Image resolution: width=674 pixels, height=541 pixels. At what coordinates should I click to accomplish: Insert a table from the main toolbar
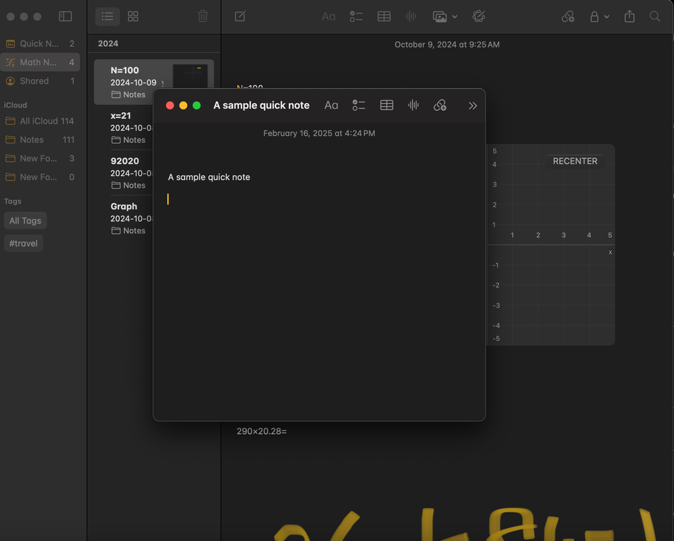pos(384,17)
